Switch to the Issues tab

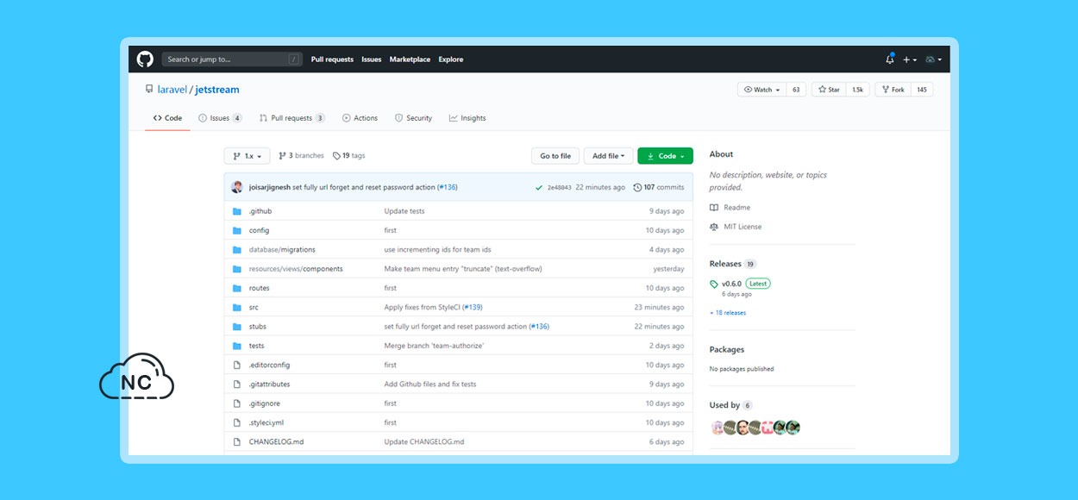click(x=220, y=118)
